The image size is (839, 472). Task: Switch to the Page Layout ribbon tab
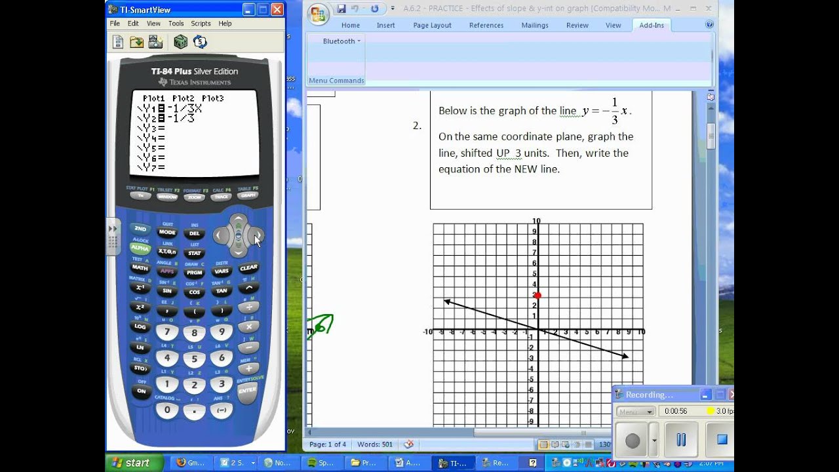(432, 25)
